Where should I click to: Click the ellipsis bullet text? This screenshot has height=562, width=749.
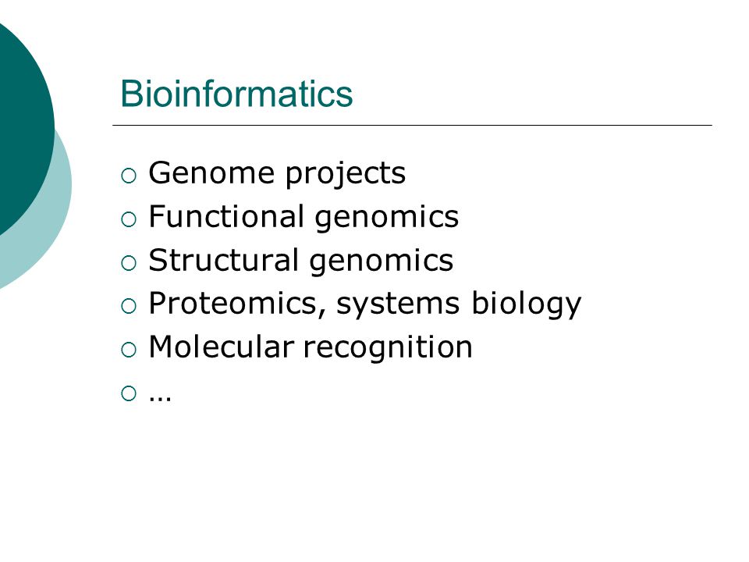(160, 397)
